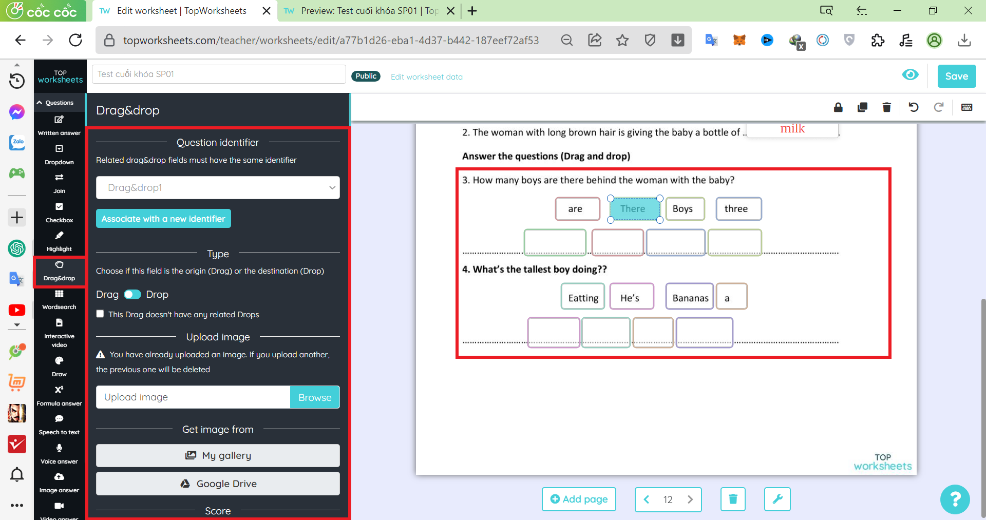This screenshot has width=986, height=520.
Task: Click the worksheet title input field
Action: [x=219, y=74]
